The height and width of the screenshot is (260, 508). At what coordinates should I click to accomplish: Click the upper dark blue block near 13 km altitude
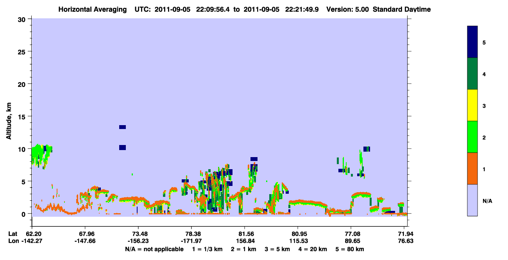click(122, 127)
